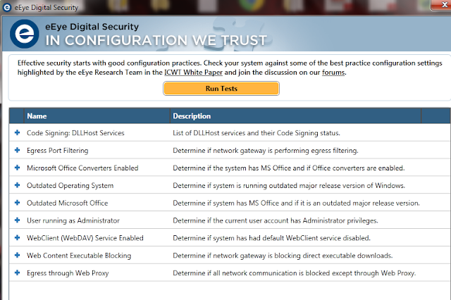Image resolution: width=451 pixels, height=300 pixels.
Task: Open the forums link
Action: (x=333, y=73)
